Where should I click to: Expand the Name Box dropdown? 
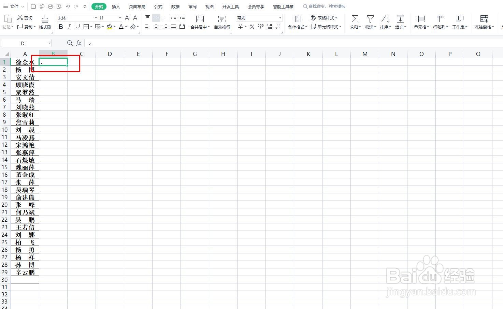pos(49,43)
